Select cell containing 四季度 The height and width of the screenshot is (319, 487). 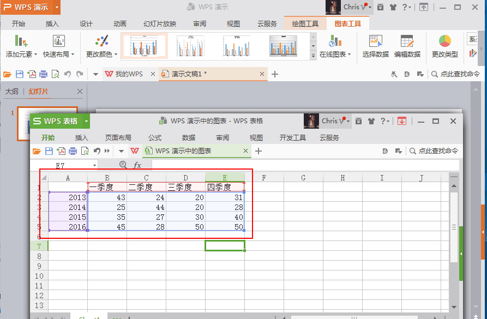(x=225, y=187)
